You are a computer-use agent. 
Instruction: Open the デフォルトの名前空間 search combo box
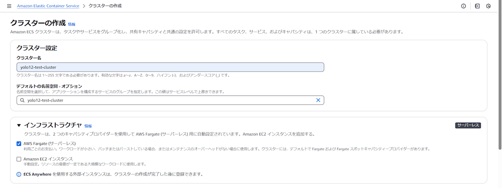tap(170, 100)
